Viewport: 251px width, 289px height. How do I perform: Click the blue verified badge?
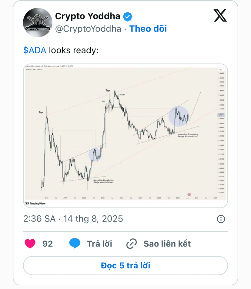128,17
